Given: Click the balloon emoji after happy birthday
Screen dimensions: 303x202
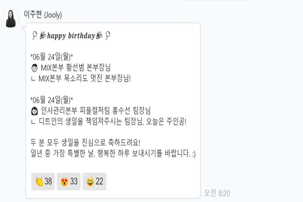Looking at the screenshot, I should [108, 35].
